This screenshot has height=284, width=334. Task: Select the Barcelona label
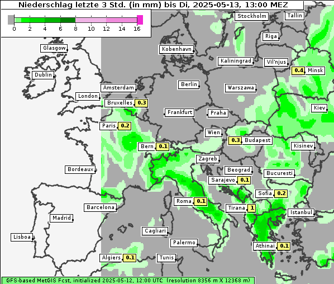(x=101, y=207)
